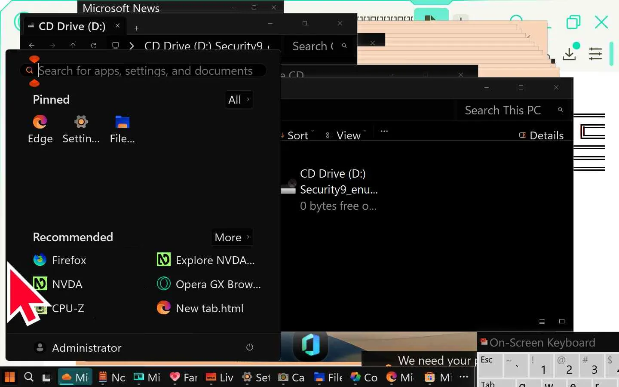This screenshot has height=387, width=619.
Task: Switch to large-icons view in This PC status bar
Action: (561, 322)
